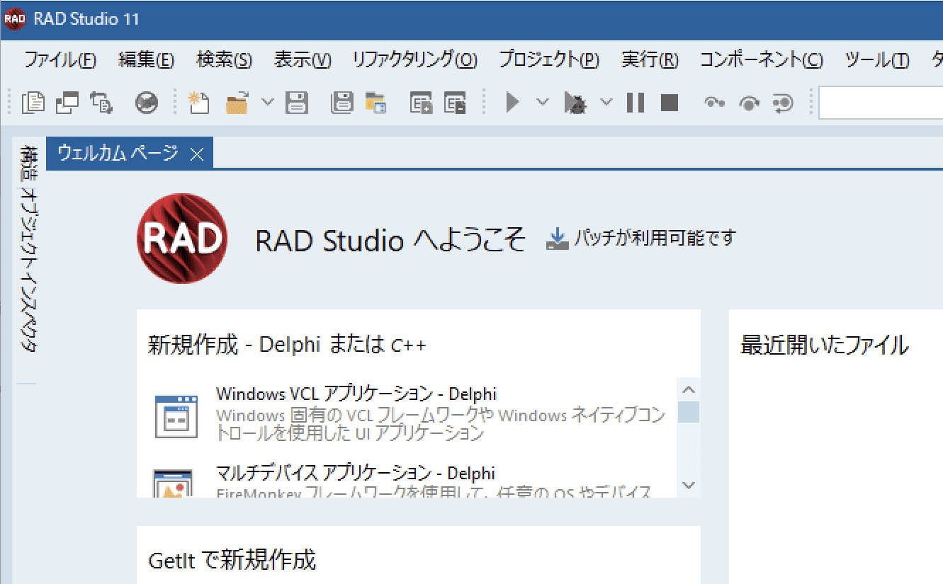Create a new item with toolbar icon
The width and height of the screenshot is (943, 584).
click(x=199, y=103)
